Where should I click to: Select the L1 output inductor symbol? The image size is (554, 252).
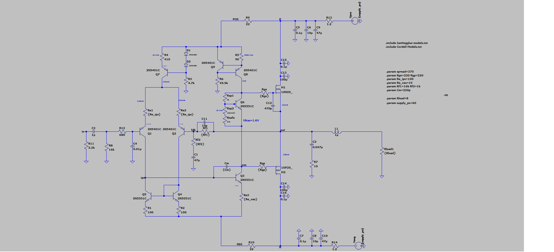click(337, 132)
